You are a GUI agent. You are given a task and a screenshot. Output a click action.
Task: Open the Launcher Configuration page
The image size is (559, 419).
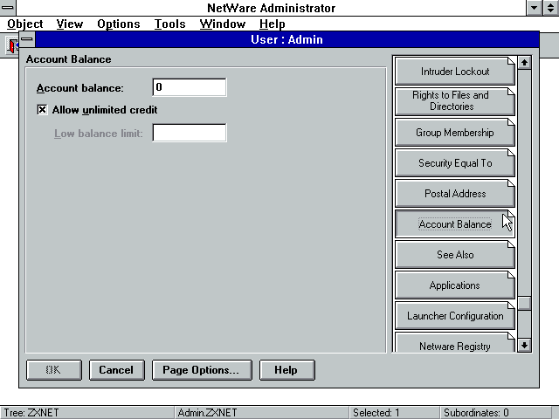(x=455, y=316)
